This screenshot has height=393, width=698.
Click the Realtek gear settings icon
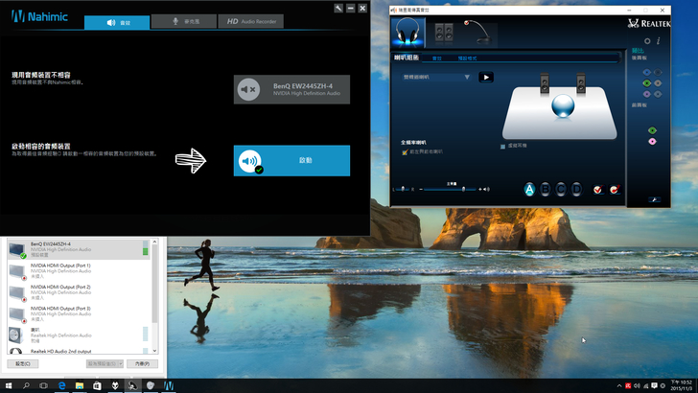point(647,41)
